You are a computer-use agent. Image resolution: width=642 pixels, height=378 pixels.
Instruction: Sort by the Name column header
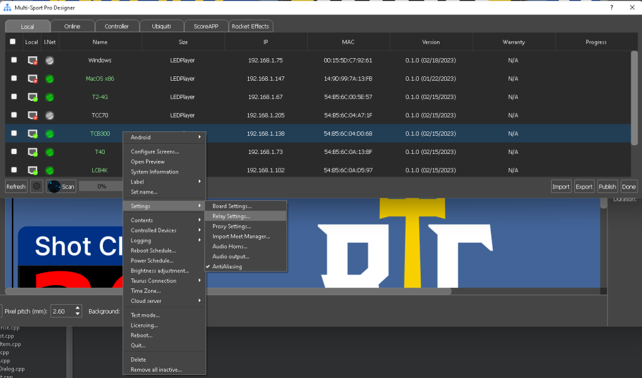tap(100, 42)
